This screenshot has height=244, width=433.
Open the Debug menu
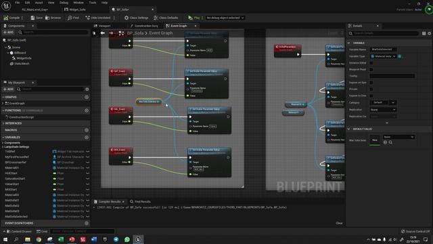(64, 3)
